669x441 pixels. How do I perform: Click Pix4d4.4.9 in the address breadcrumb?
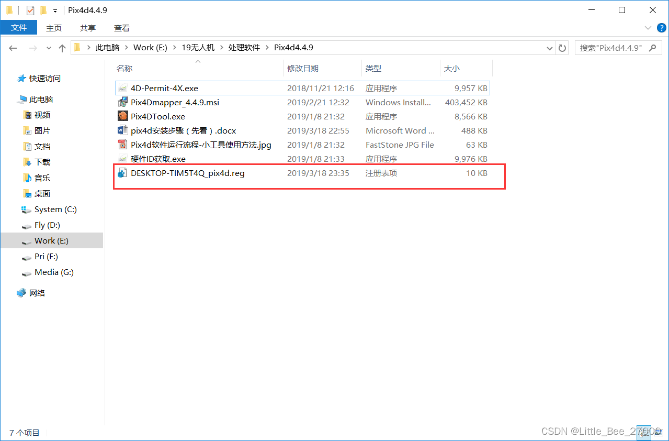[x=293, y=48]
